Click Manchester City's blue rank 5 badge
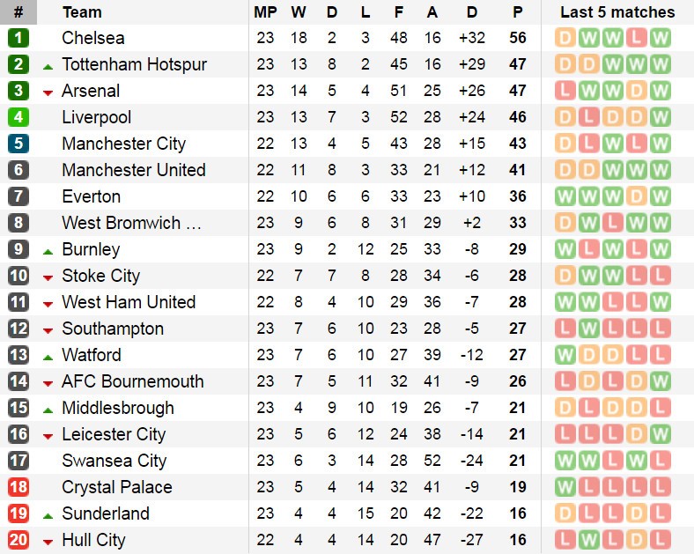This screenshot has height=554, width=694. click(x=18, y=144)
